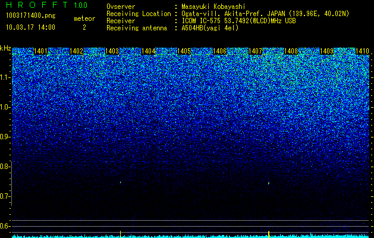Click the 1401 time marker label
Image resolution: width=374 pixels, height=238 pixels.
click(40, 51)
